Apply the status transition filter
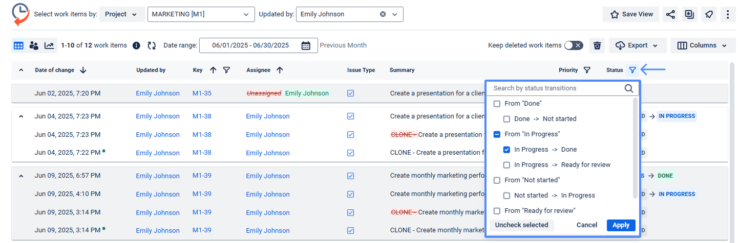739x243 pixels. [x=621, y=225]
